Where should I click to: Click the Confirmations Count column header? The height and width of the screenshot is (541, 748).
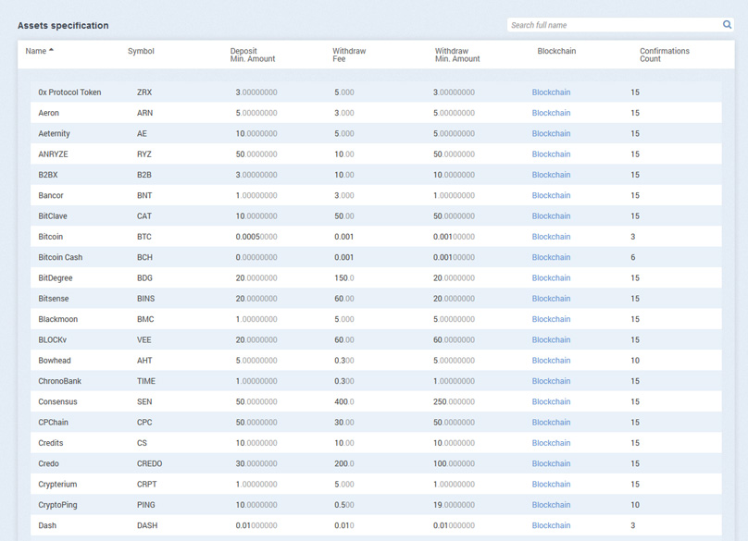click(664, 55)
